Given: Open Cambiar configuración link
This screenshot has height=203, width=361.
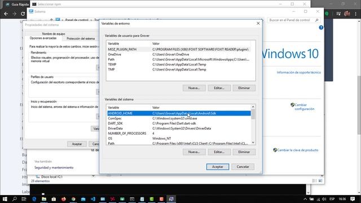Looking at the screenshot, I should click(x=305, y=107).
